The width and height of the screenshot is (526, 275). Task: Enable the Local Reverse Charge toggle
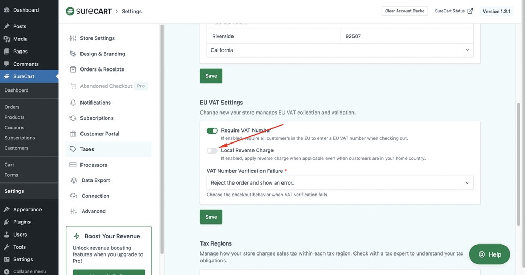[x=212, y=151]
